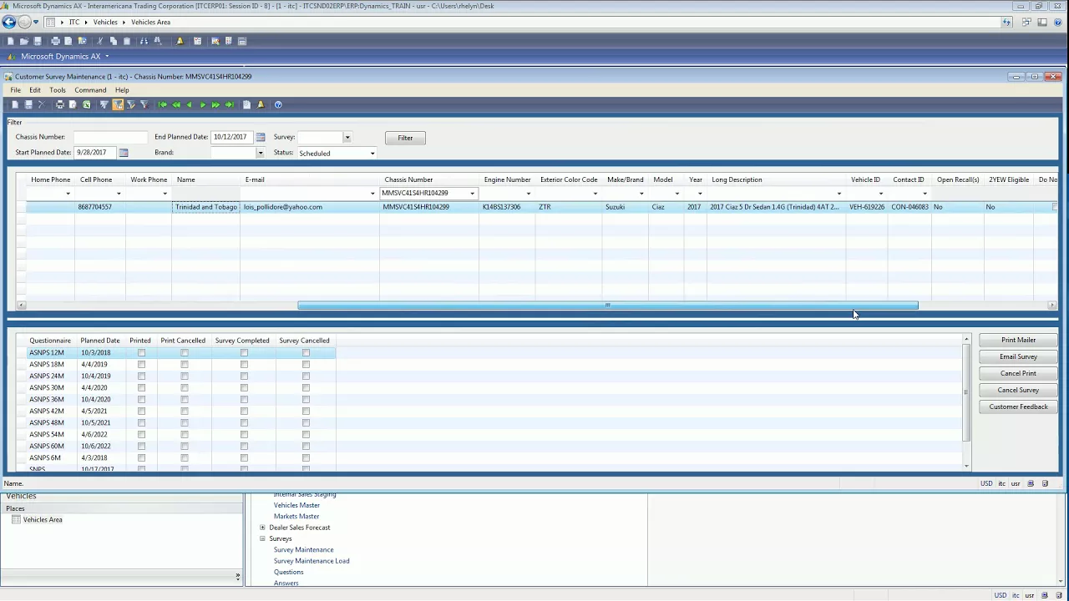Click the Filter by field icon

point(104,104)
